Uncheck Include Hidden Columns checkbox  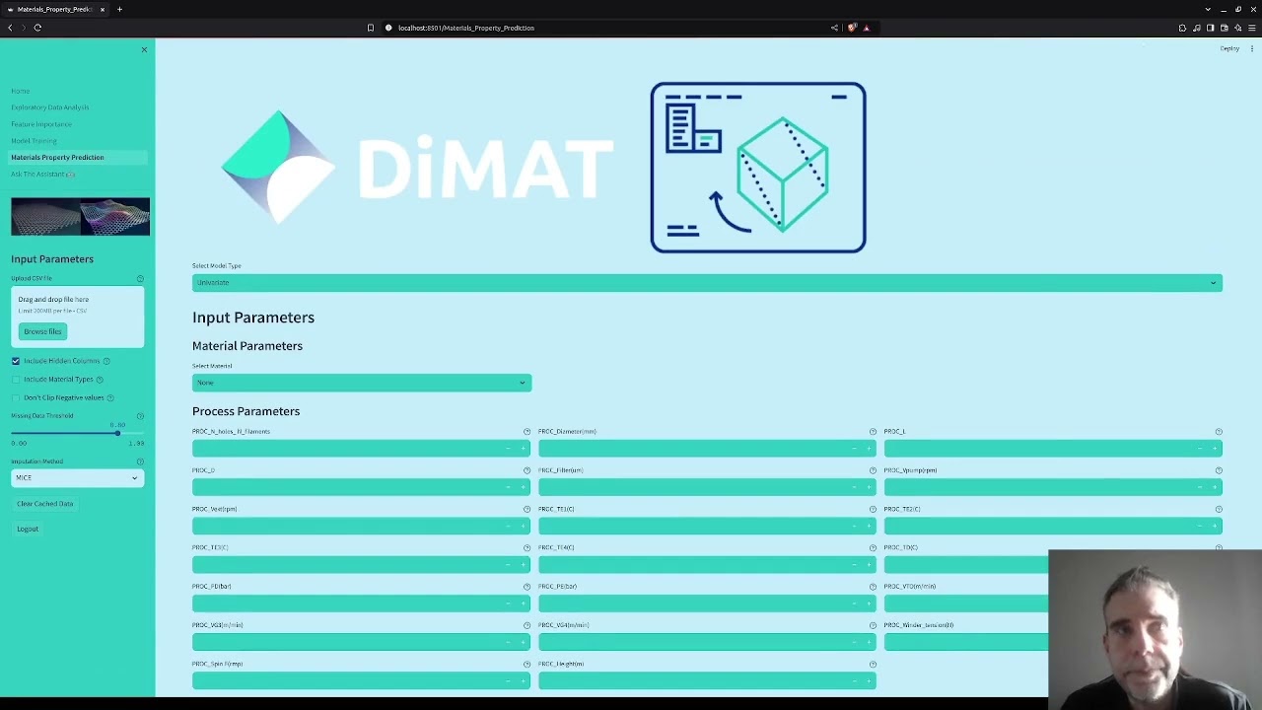point(16,361)
